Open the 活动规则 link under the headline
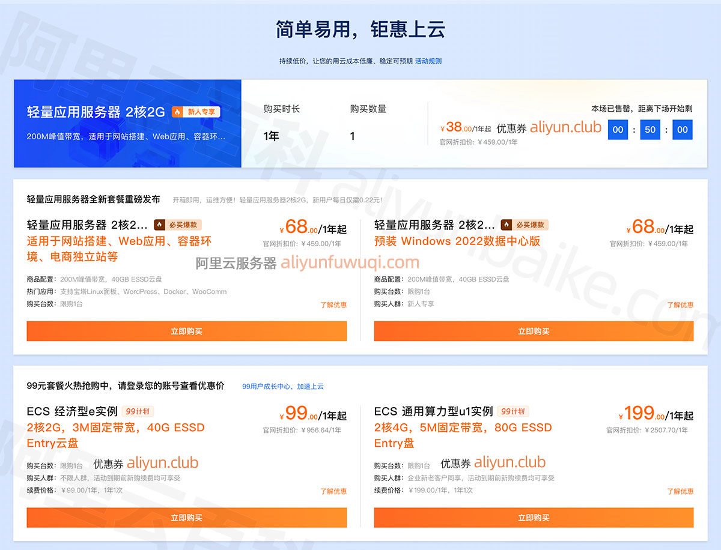This screenshot has width=721, height=550. click(428, 61)
